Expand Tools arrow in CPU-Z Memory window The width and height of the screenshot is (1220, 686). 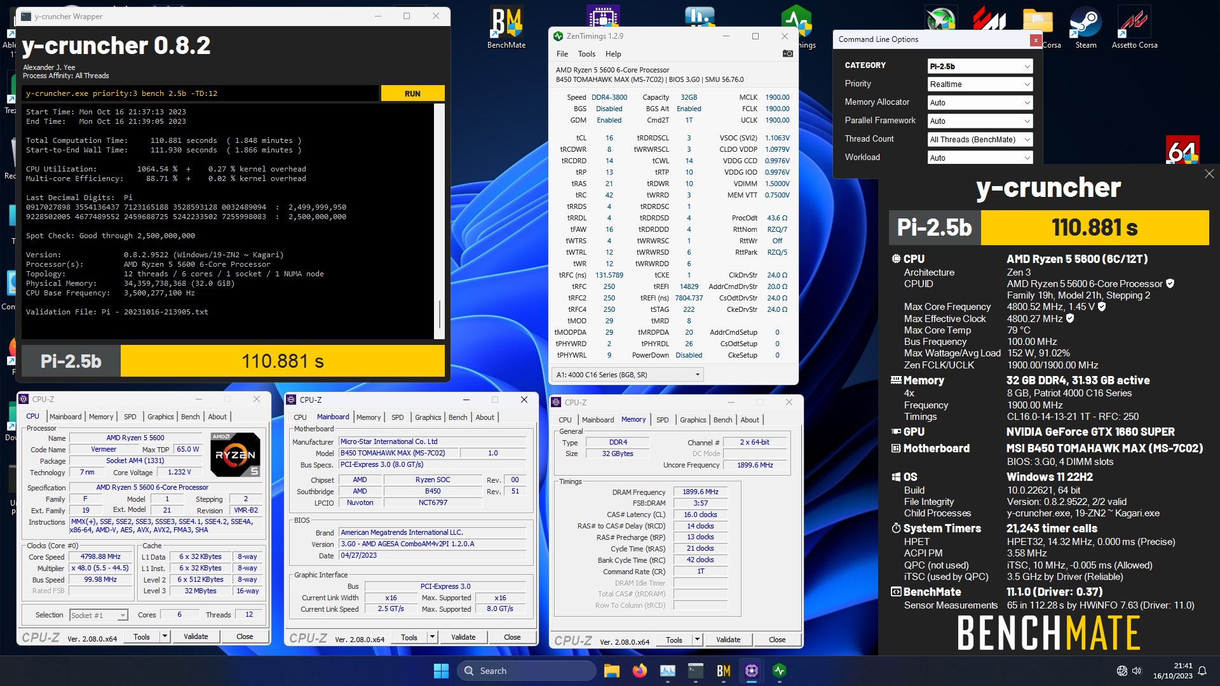pyautogui.click(x=697, y=640)
